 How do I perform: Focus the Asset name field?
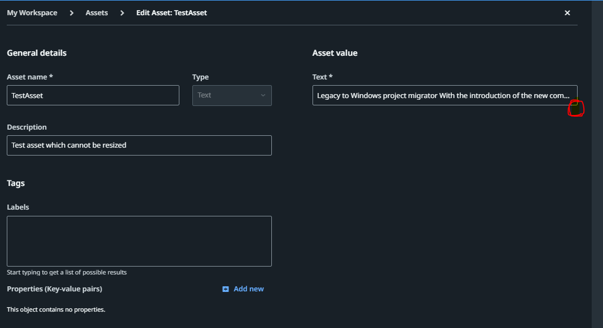[93, 95]
